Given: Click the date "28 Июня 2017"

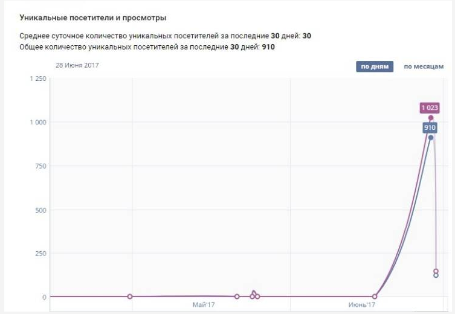Looking at the screenshot, I should (77, 65).
